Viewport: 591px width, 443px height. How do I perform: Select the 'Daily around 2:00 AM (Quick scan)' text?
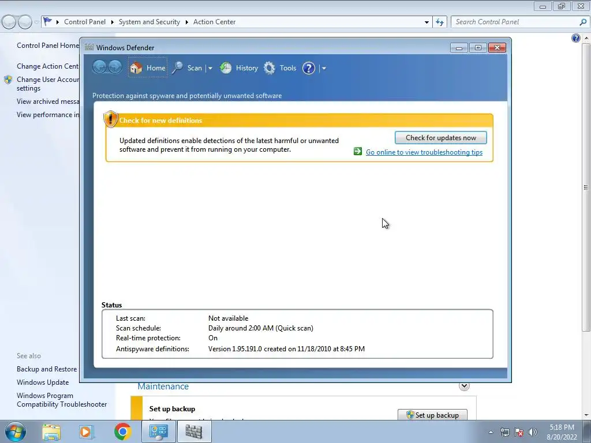(x=261, y=328)
